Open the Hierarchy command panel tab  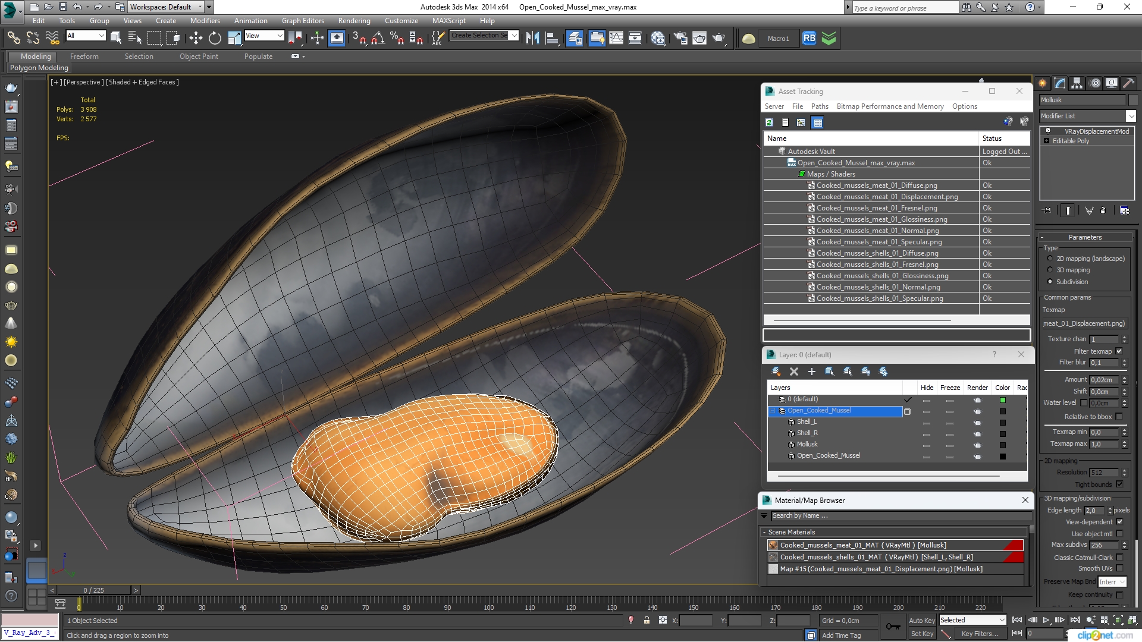[1077, 83]
